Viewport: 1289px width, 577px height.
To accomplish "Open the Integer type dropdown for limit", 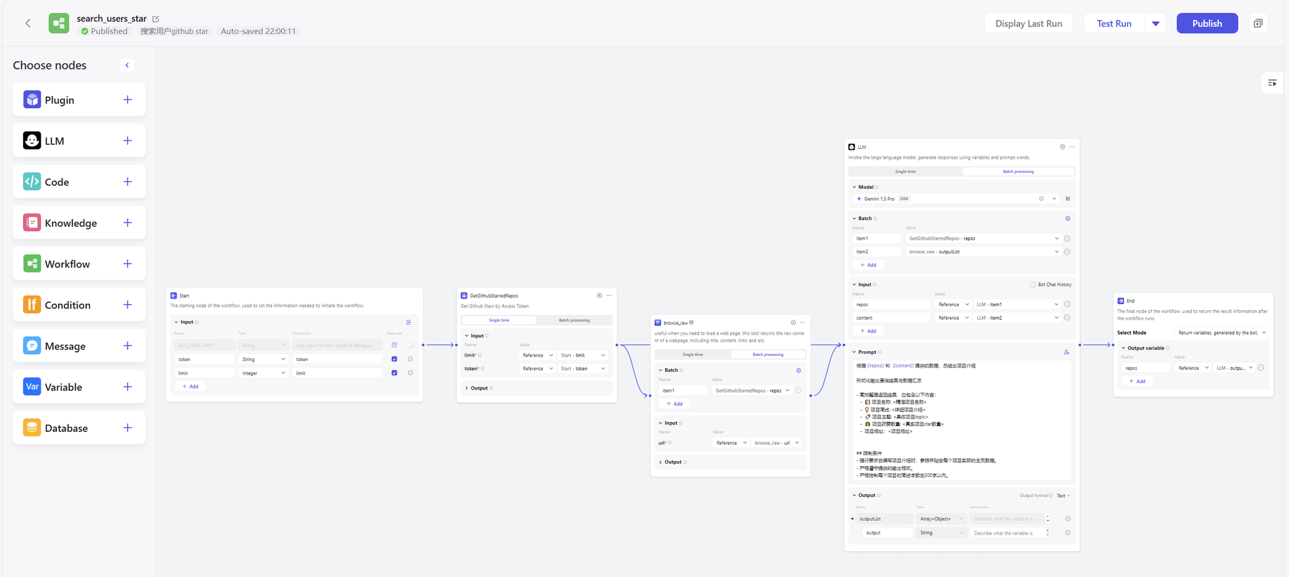I will click(264, 373).
